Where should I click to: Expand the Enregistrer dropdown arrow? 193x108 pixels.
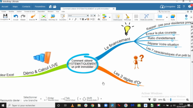coord(9,19)
